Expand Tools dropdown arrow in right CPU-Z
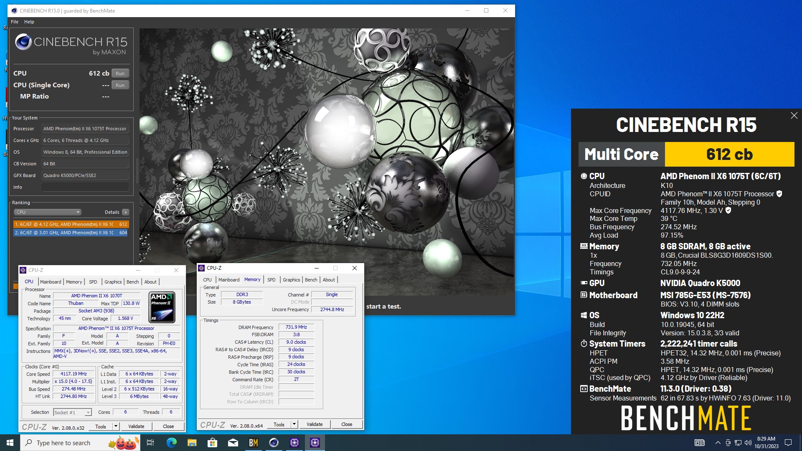This screenshot has height=451, width=802. 294,425
